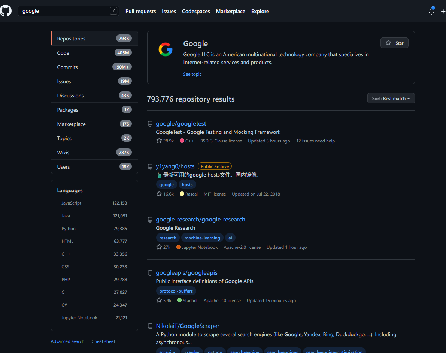446x353 pixels.
Task: Open Pull requests in top navigation
Action: [x=140, y=11]
